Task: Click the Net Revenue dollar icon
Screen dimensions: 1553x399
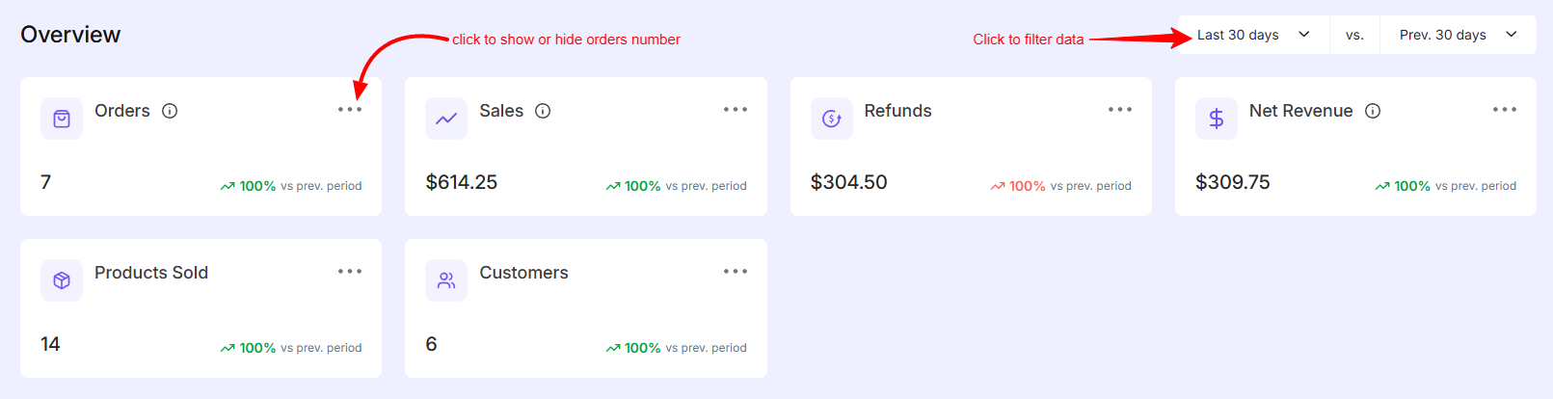Action: 1216,119
